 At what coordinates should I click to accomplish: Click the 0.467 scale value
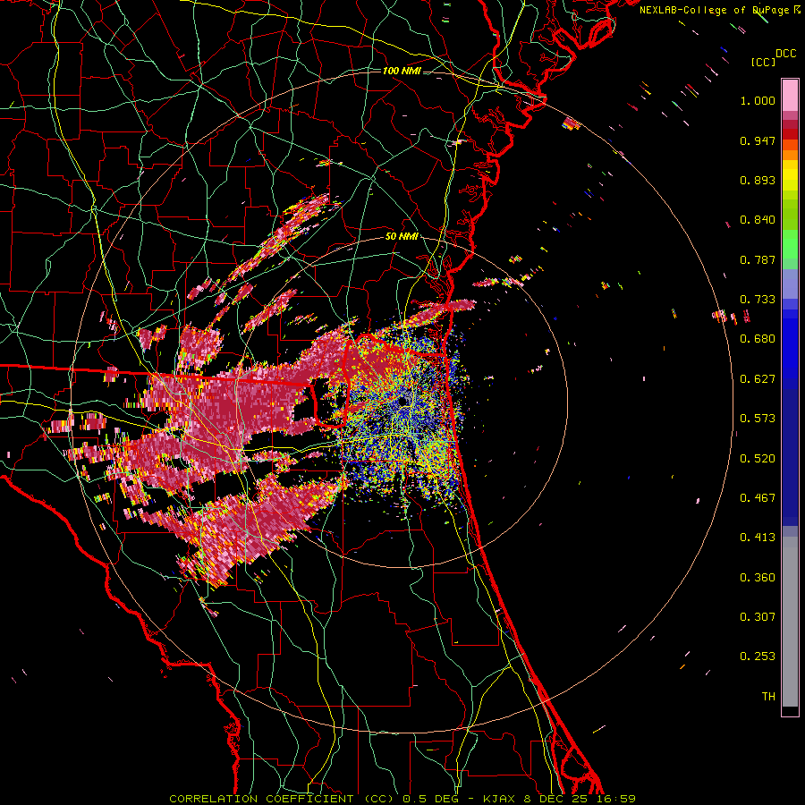click(758, 498)
